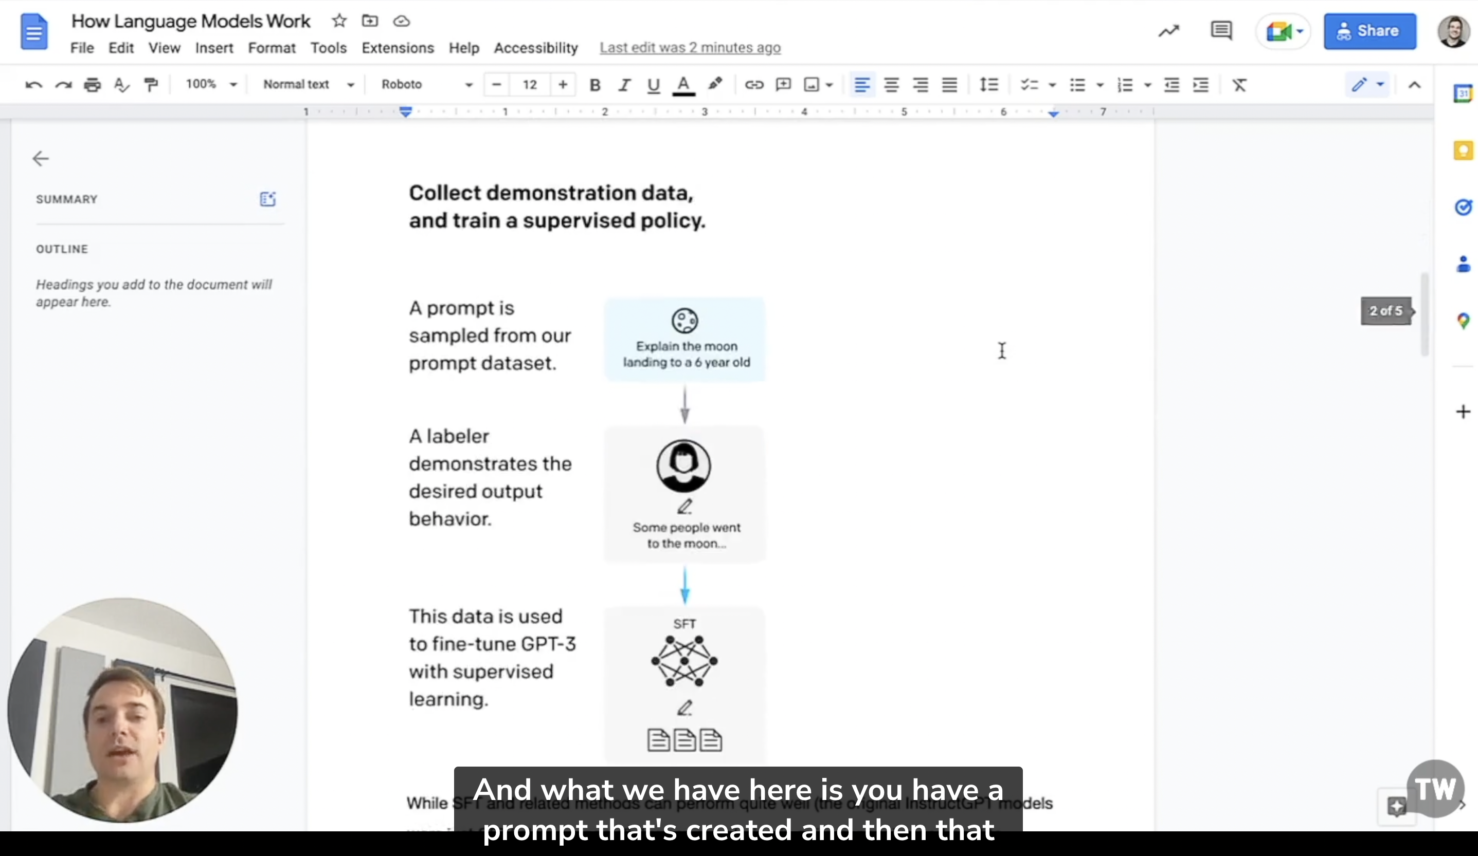Open the Format menu
This screenshot has width=1478, height=856.
pyautogui.click(x=272, y=48)
